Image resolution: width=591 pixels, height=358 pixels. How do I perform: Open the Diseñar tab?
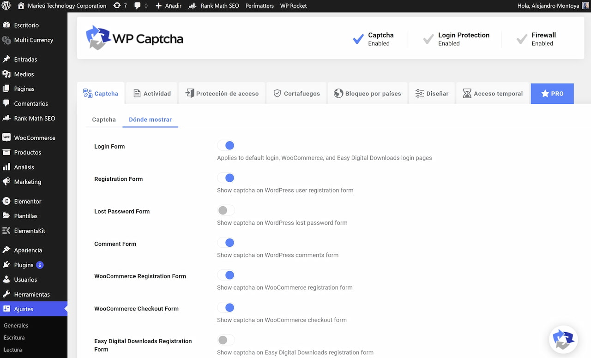(x=432, y=93)
